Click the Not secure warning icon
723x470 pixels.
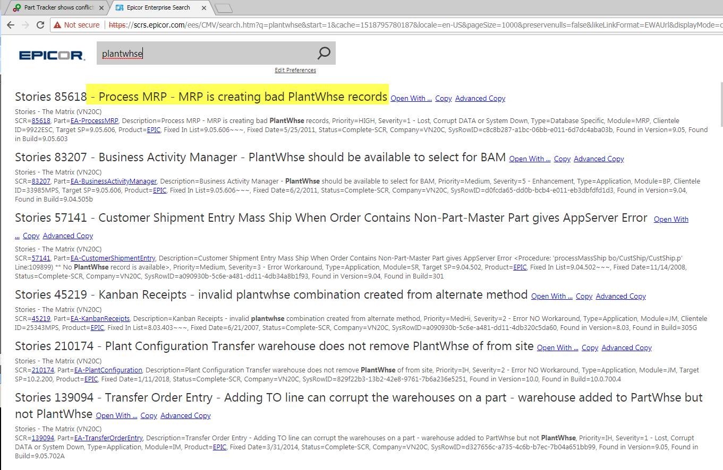pos(57,25)
